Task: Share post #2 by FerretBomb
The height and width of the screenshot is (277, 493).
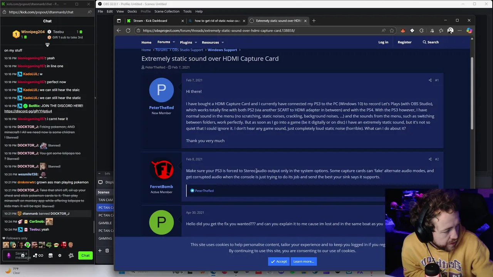Action: point(430,159)
